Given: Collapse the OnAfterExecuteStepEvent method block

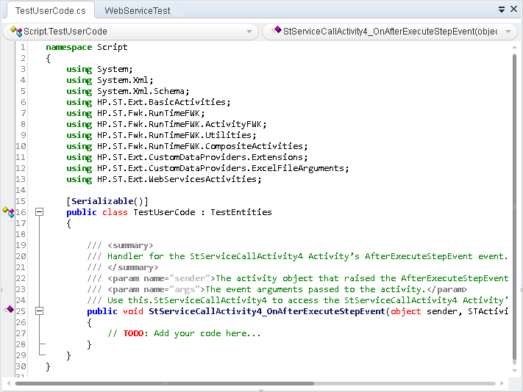Looking at the screenshot, I should click(x=40, y=311).
